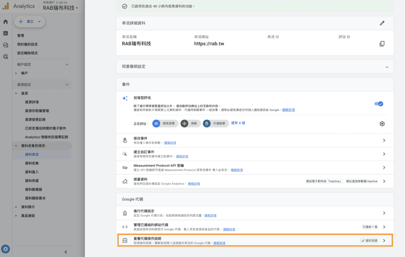
Task: Click the Admin gear icon at bottom left
Action: [6, 249]
